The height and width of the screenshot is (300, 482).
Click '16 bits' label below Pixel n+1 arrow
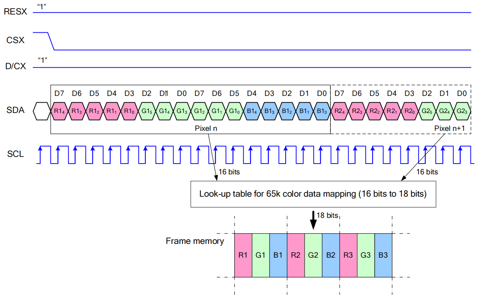[427, 172]
